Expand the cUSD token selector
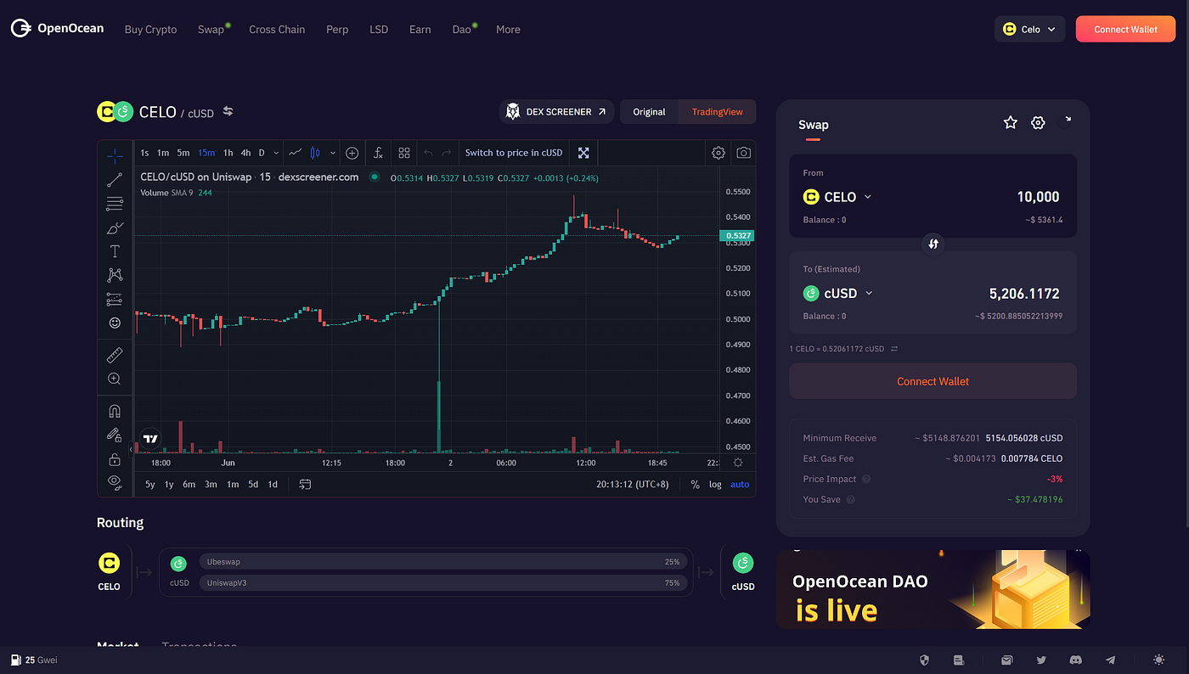1189x674 pixels. pyautogui.click(x=838, y=293)
